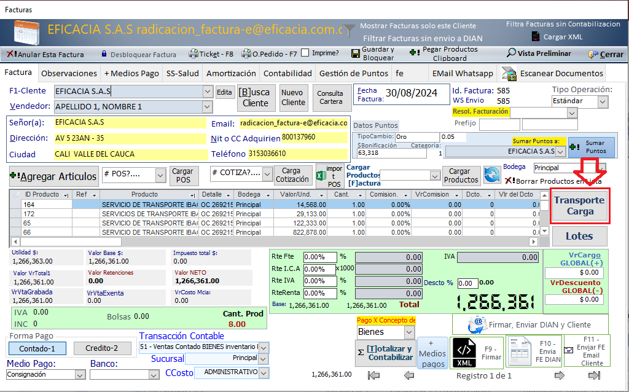The image size is (629, 392).
Task: Click the [B]usca Cliente button
Action: coord(256,98)
